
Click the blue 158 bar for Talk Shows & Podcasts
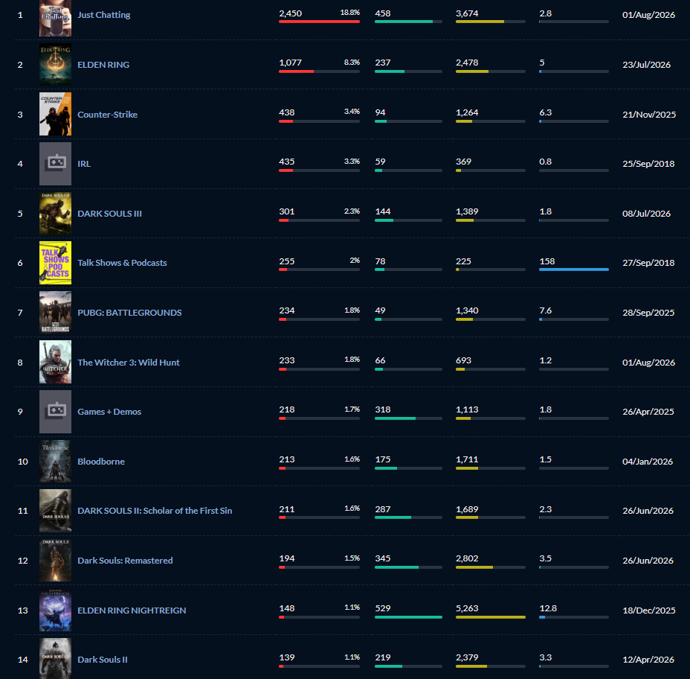tap(574, 270)
